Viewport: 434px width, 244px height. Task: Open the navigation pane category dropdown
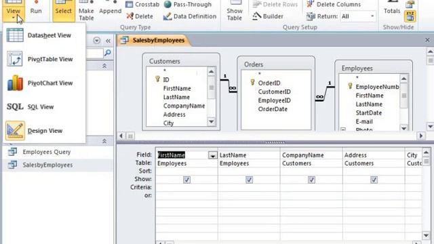[96, 41]
